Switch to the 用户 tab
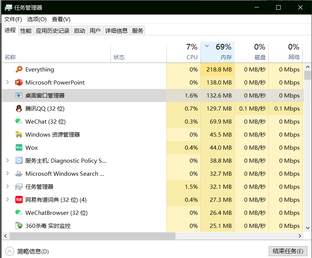This screenshot has width=312, height=258. (x=95, y=31)
